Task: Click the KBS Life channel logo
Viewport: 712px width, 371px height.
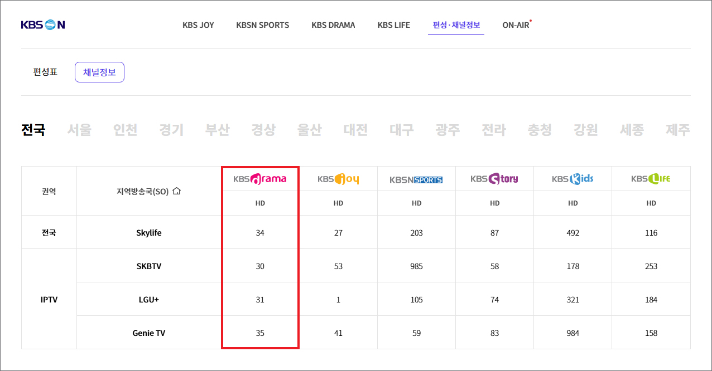Action: 651,179
